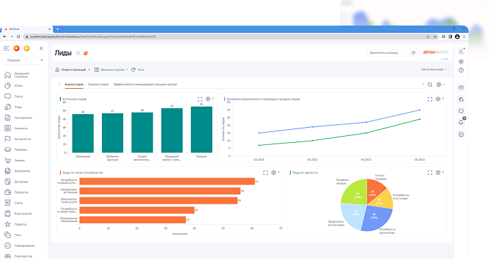489x259 pixels.
Task: Open the orange pie chart analytics view
Action: pyautogui.click(x=85, y=53)
